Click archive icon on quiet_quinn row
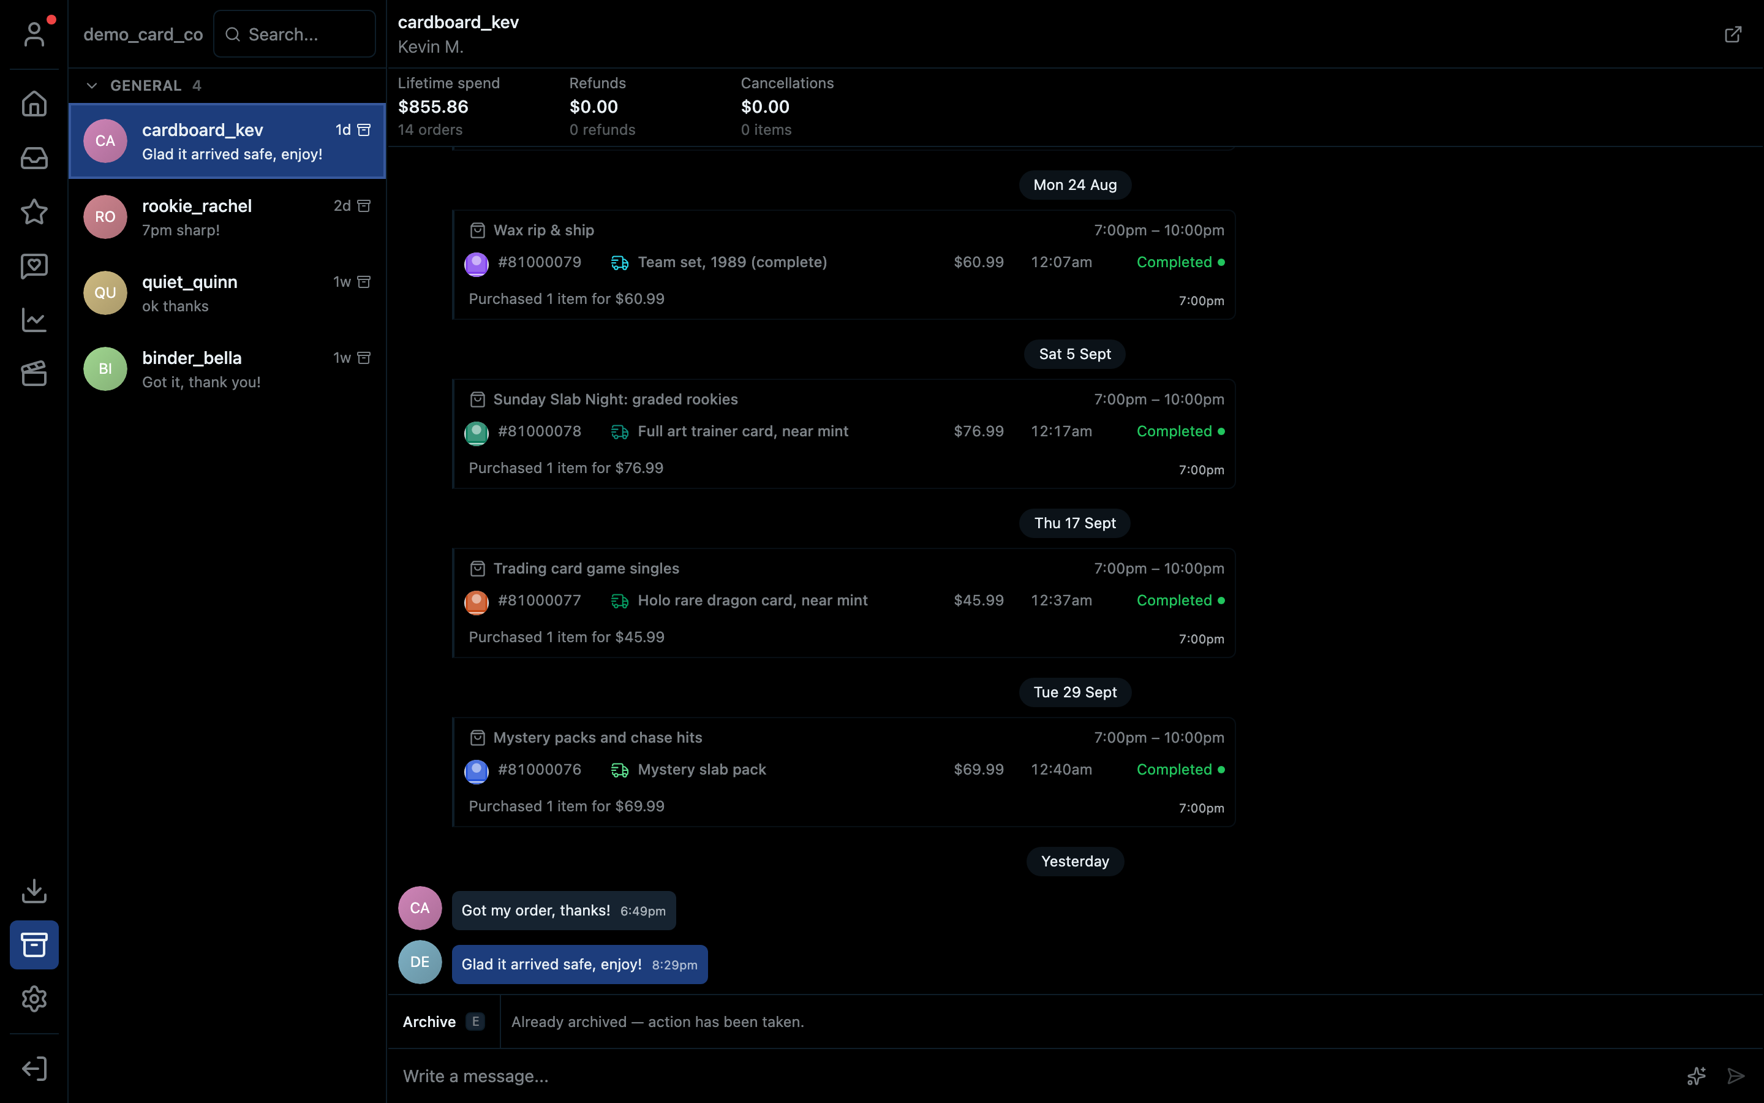 coord(364,282)
